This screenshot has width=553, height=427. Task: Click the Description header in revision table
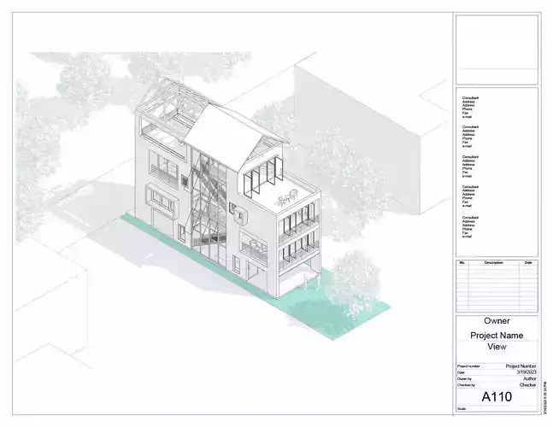click(x=493, y=263)
